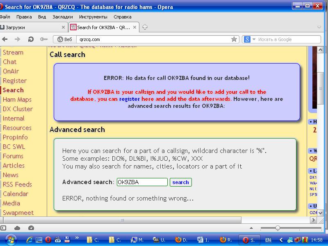Open Opera Link cloud icon
Viewport: 328px width, 246px height.
(x=17, y=228)
